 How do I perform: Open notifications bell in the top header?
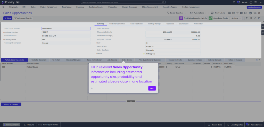[234, 2]
